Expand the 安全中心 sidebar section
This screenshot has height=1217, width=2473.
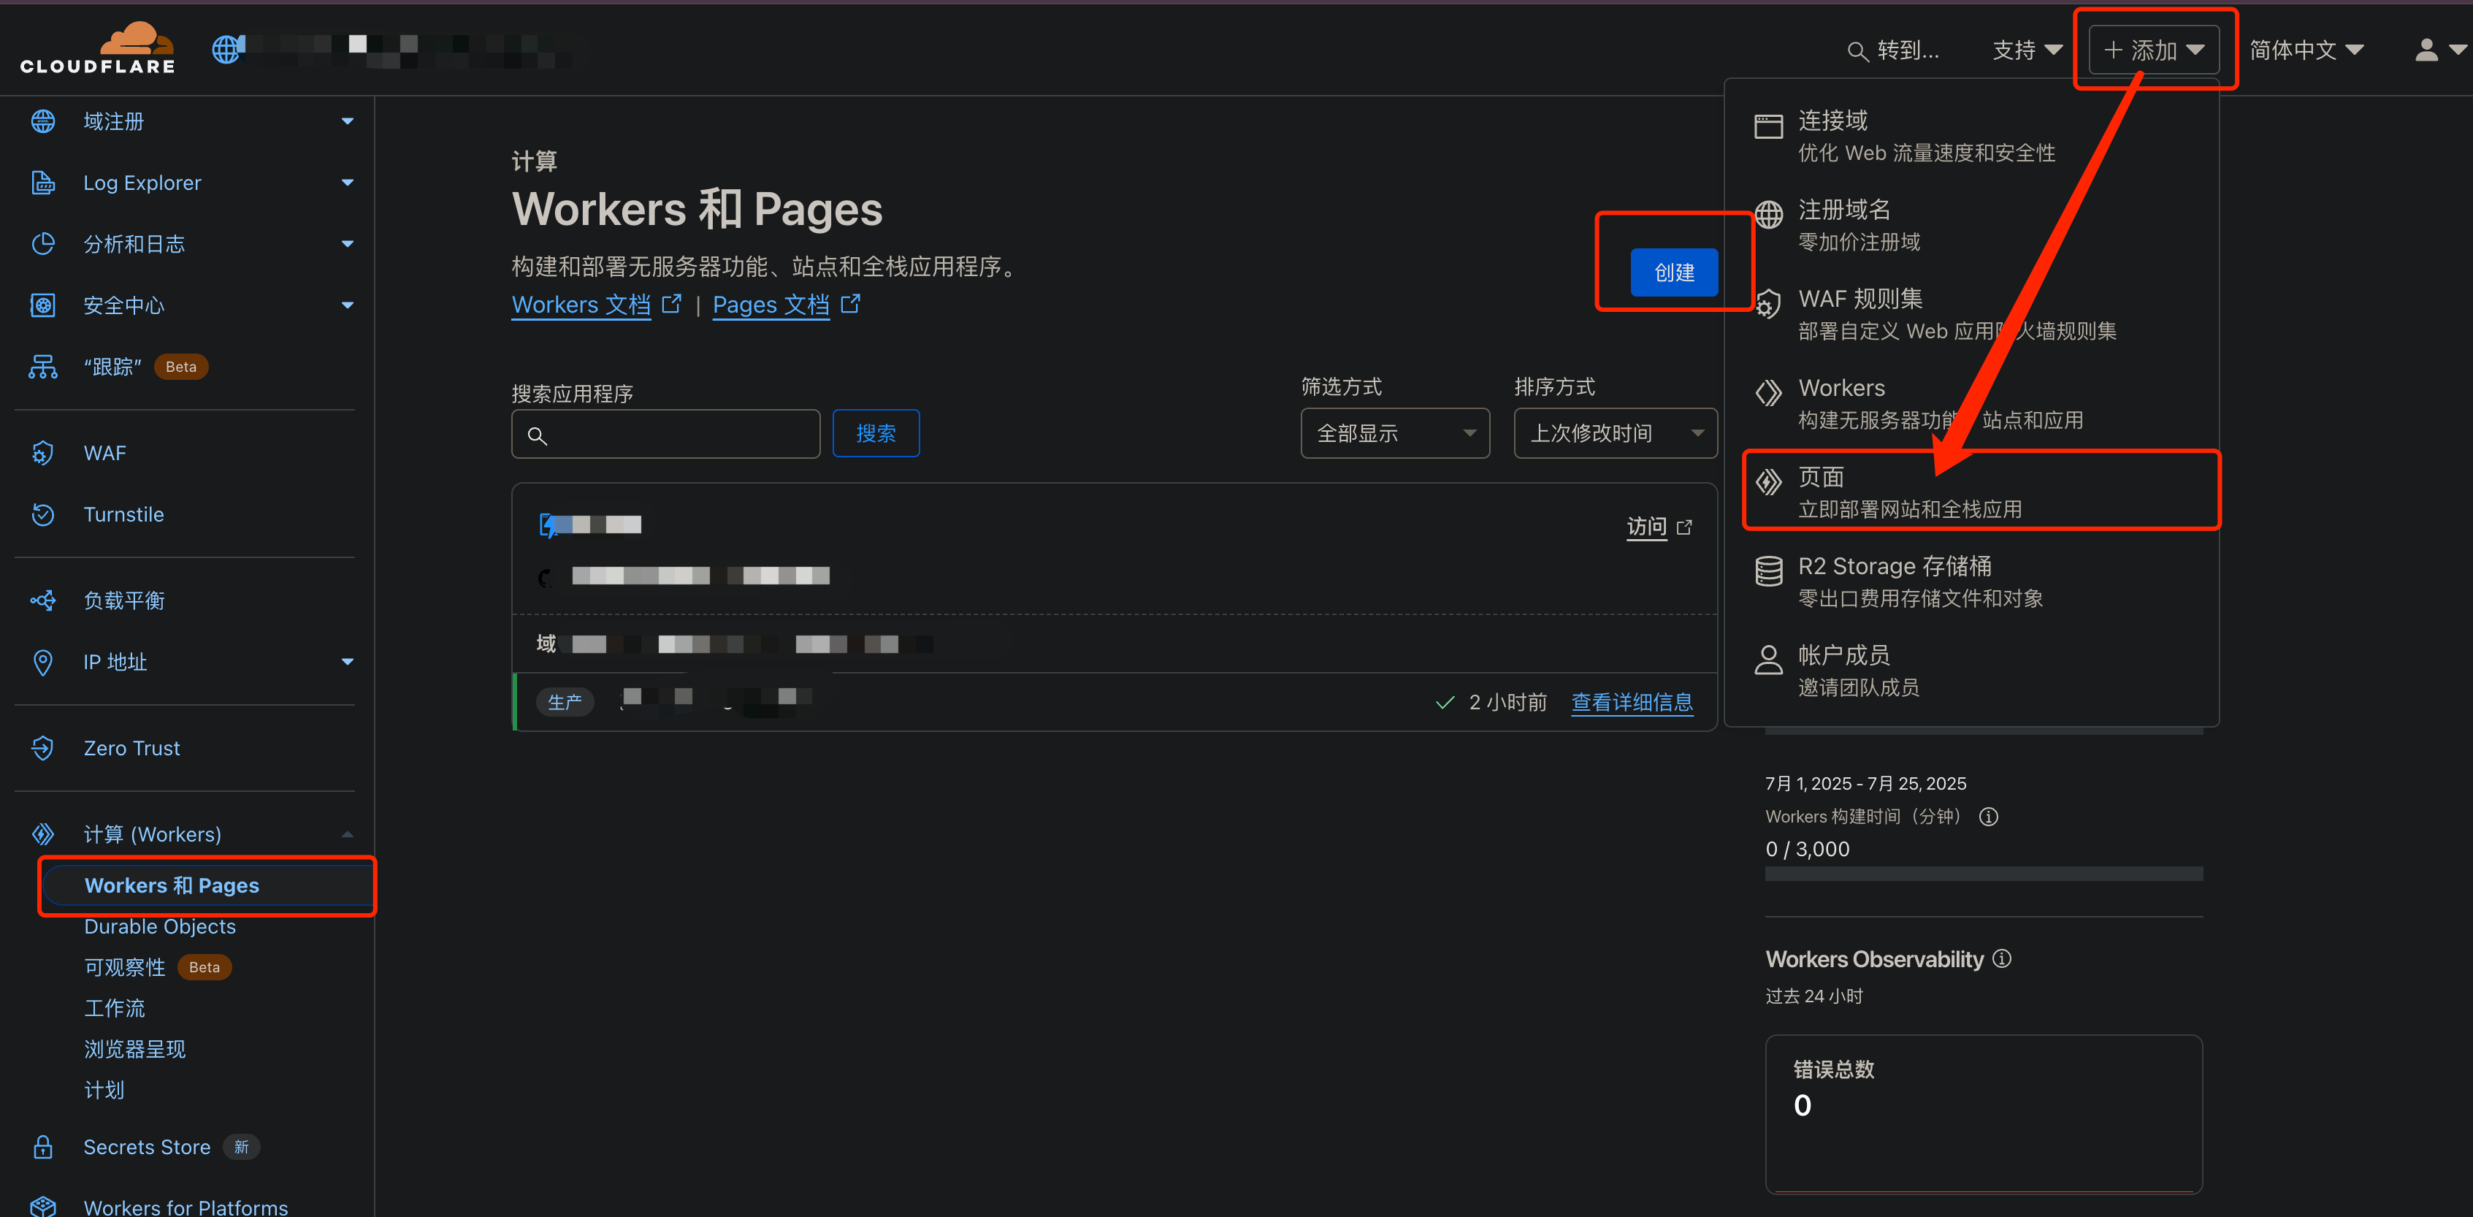tap(348, 305)
